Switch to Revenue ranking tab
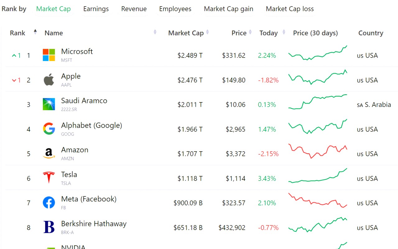This screenshot has width=398, height=249. point(134,9)
